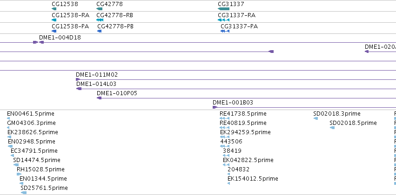Click the CG31337-PA label text
This screenshot has width=396, height=195.
coord(239,26)
